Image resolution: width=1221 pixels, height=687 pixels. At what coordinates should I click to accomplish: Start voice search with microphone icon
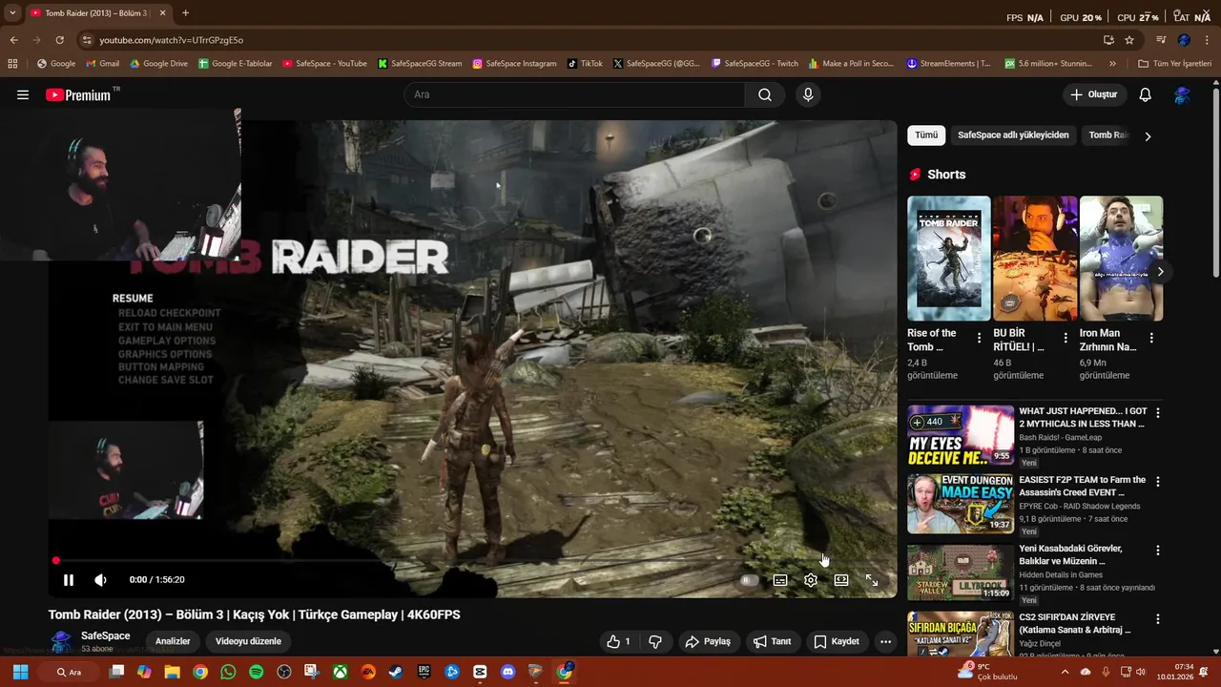click(808, 94)
